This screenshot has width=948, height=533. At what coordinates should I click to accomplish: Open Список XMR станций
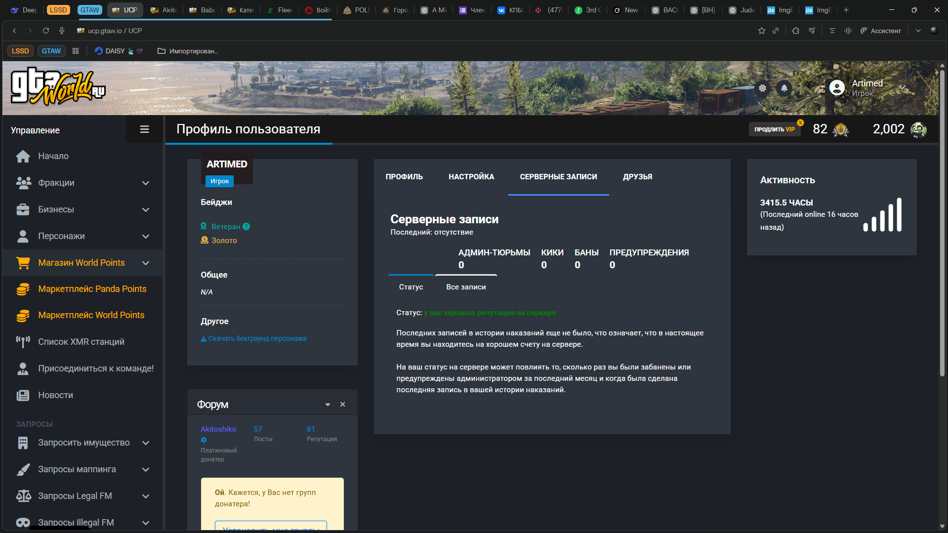click(82, 342)
